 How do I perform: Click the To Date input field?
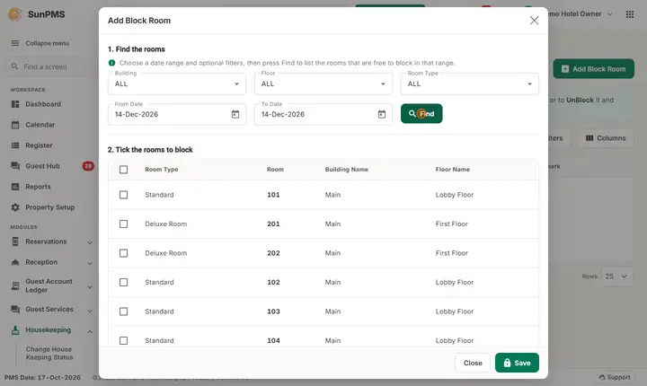pos(323,114)
